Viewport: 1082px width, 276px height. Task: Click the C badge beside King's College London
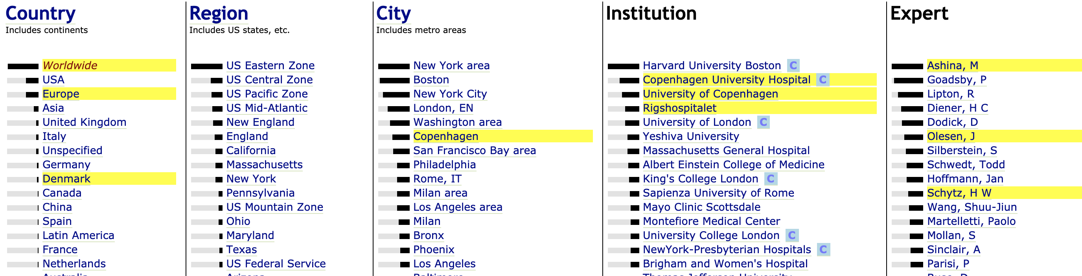[770, 179]
